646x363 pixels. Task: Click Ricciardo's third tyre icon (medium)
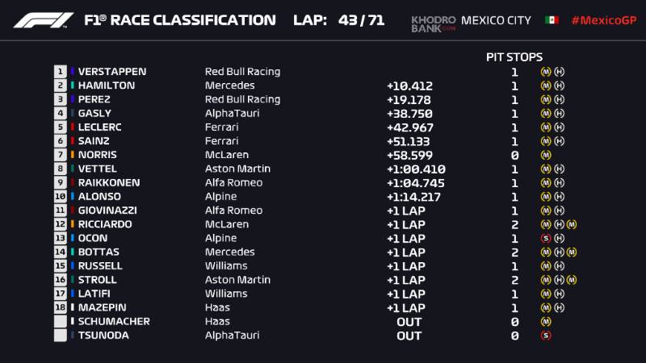pos(572,224)
